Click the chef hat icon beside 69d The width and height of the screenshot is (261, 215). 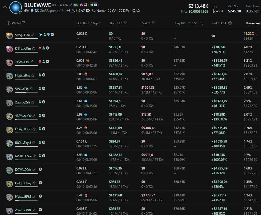[x=32, y=11]
